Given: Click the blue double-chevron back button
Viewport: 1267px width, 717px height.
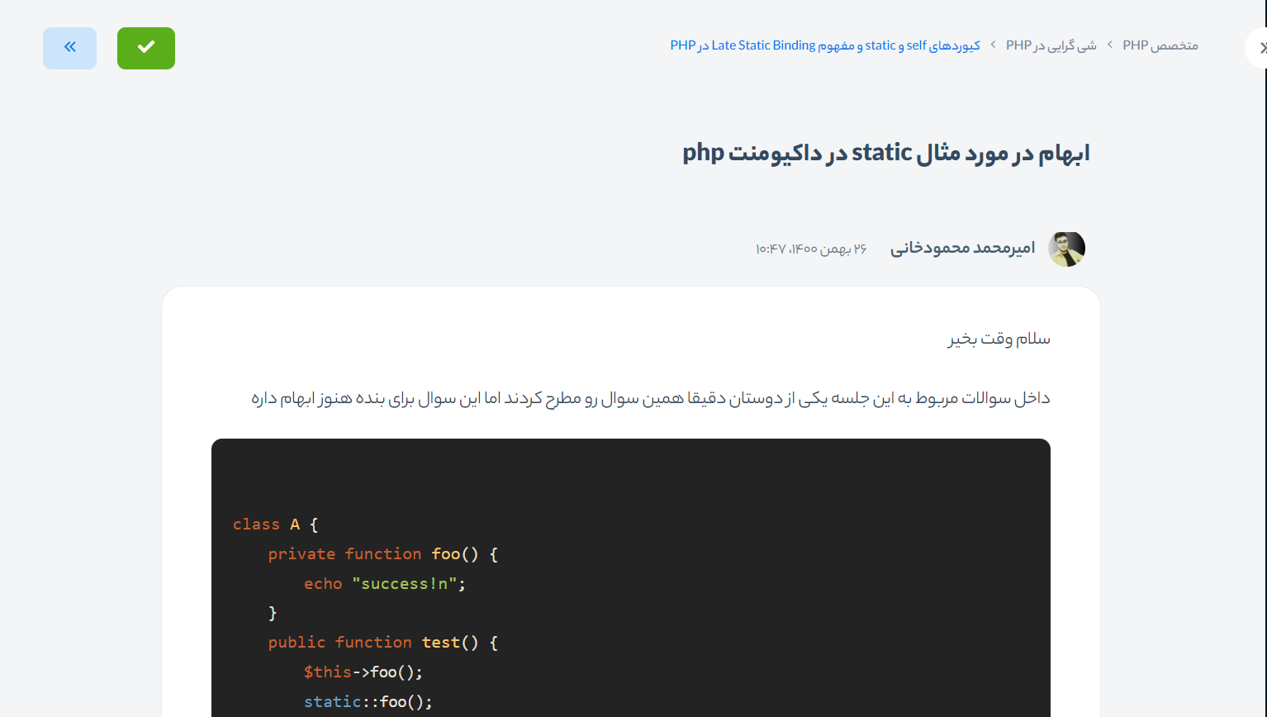Looking at the screenshot, I should click(x=69, y=48).
